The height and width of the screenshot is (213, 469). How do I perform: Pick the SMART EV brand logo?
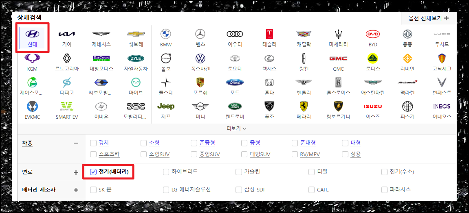click(x=67, y=106)
